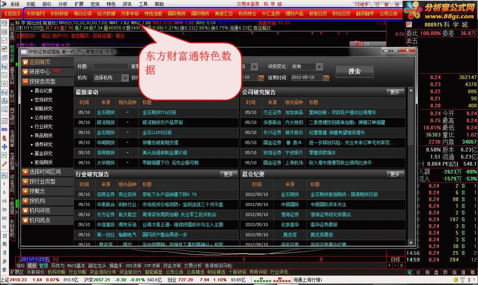Open calendar picker for 结束时间
This screenshot has height=285, width=478.
tap(326, 78)
